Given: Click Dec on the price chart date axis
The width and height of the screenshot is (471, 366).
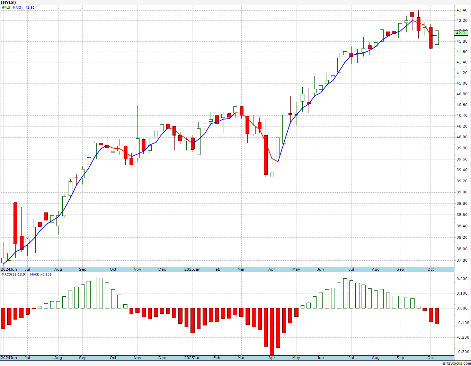Looking at the screenshot, I should coord(162,269).
